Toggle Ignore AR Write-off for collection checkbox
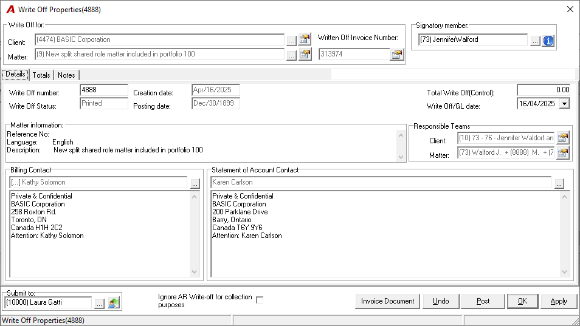This screenshot has width=580, height=326. coord(260,300)
